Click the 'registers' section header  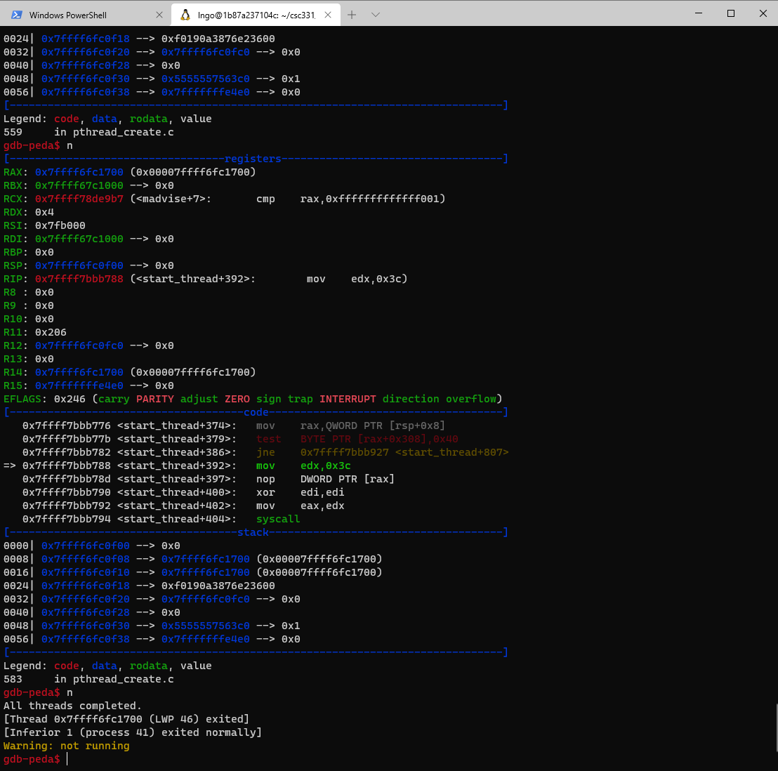[x=253, y=159]
